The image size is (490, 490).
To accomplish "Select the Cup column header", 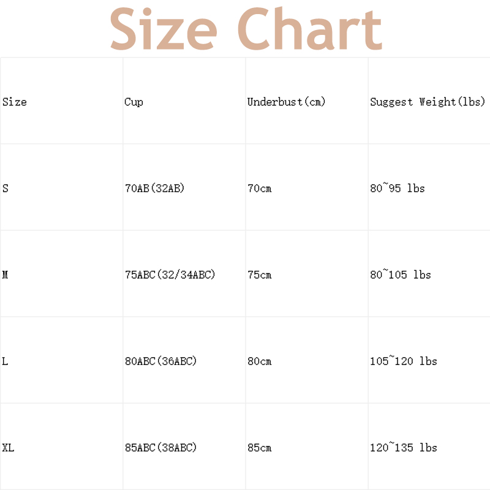I will [184, 100].
